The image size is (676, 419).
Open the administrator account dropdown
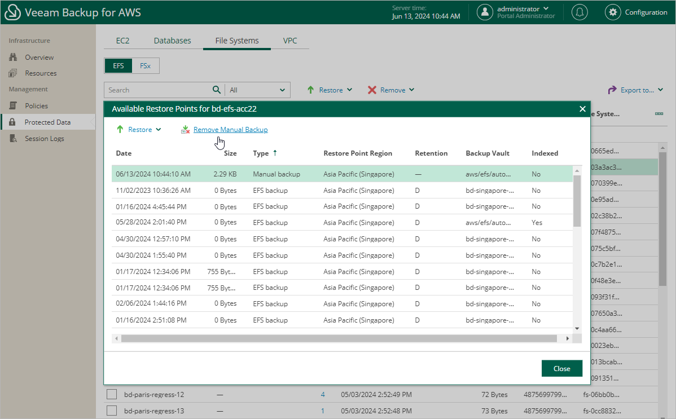546,8
